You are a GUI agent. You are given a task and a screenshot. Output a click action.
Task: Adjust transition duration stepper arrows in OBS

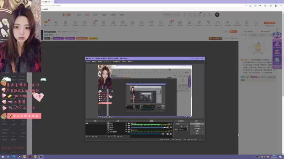pyautogui.click(x=187, y=129)
